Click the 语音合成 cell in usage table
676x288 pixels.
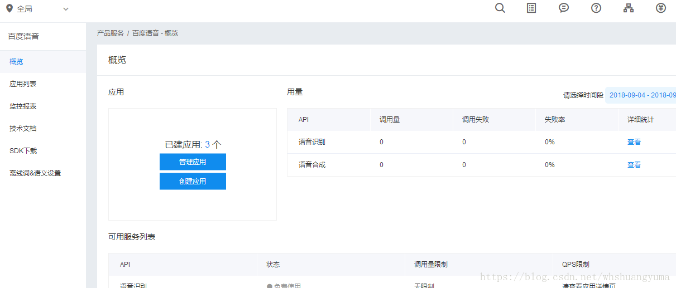[312, 165]
